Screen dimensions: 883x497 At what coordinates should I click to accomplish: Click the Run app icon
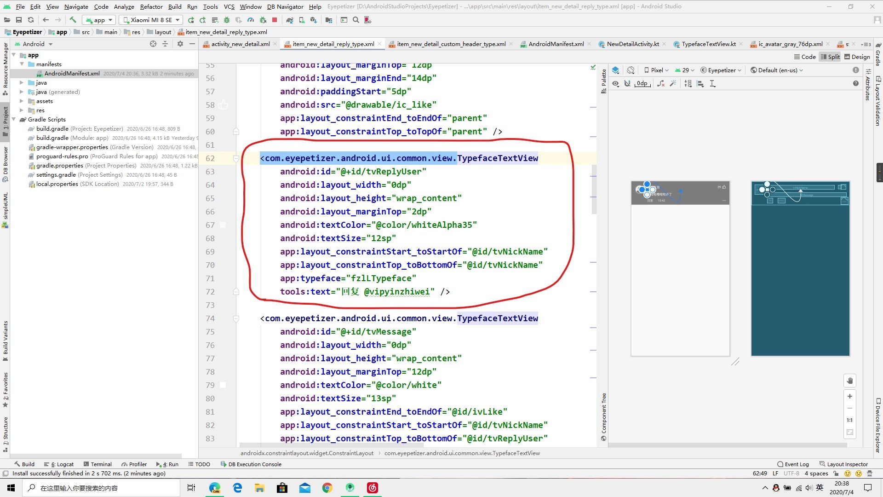click(191, 20)
